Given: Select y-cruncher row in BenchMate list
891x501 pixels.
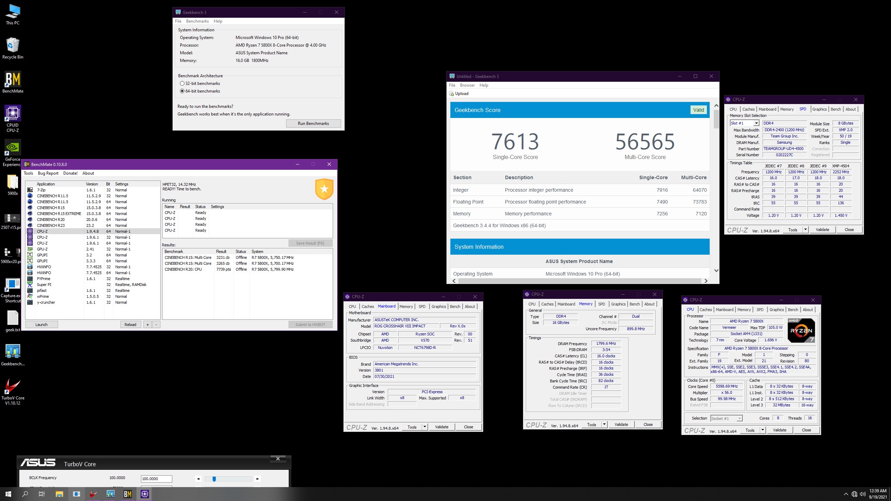Looking at the screenshot, I should (93, 302).
